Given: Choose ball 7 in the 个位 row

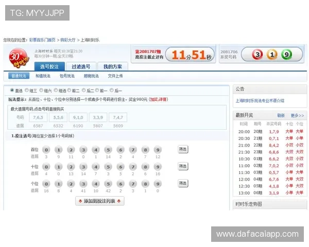Looking at the screenshot, I should pos(133,184).
